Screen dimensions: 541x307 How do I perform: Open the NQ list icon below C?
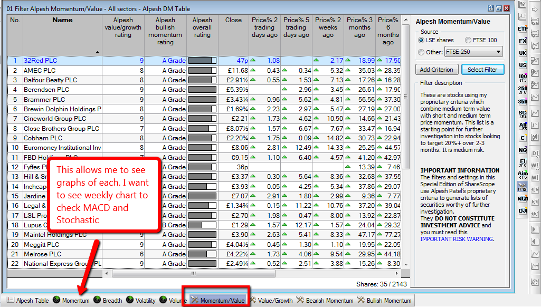click(523, 150)
